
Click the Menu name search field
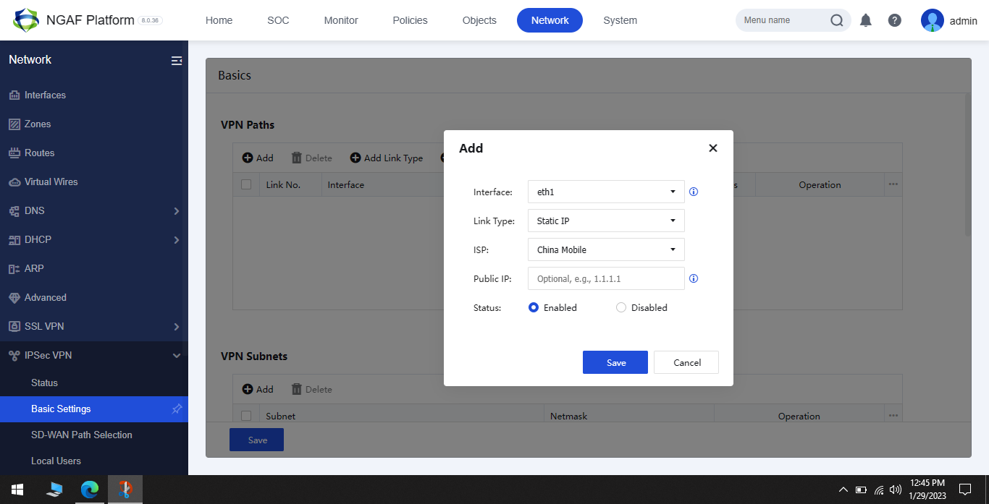click(782, 20)
